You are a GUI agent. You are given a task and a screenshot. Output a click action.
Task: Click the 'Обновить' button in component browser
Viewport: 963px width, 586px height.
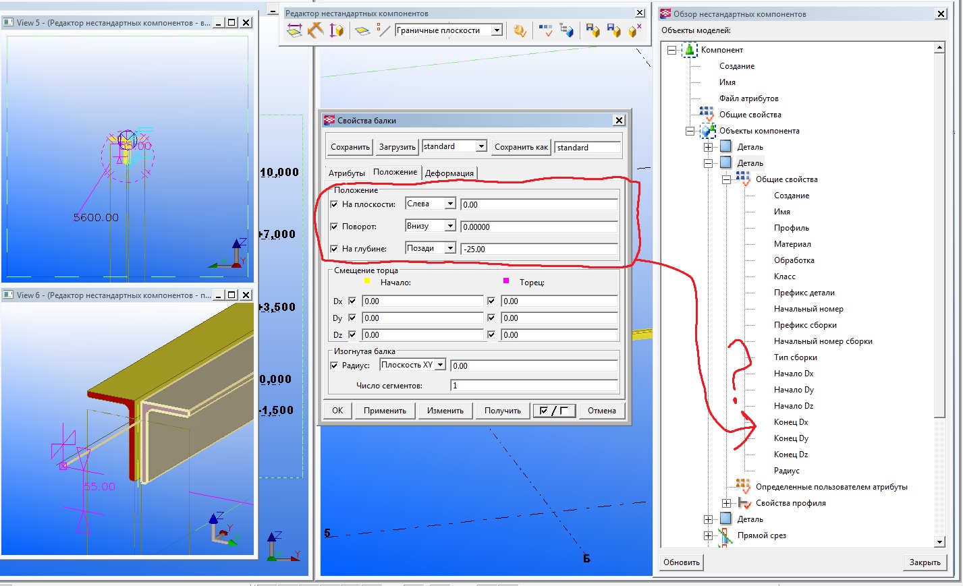click(x=682, y=562)
